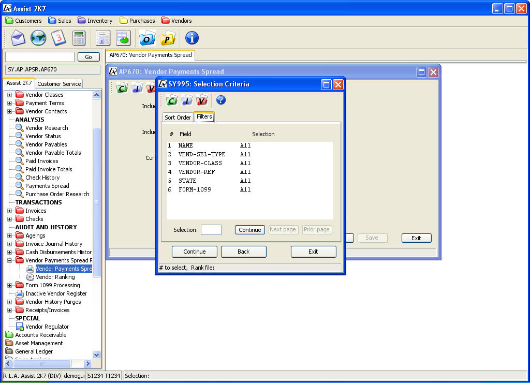The image size is (530, 383).
Task: Open help question mark in Selection Criteria
Action: [x=220, y=100]
